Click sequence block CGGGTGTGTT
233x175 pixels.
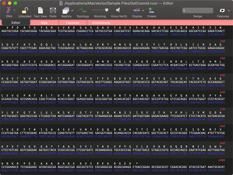point(10,48)
